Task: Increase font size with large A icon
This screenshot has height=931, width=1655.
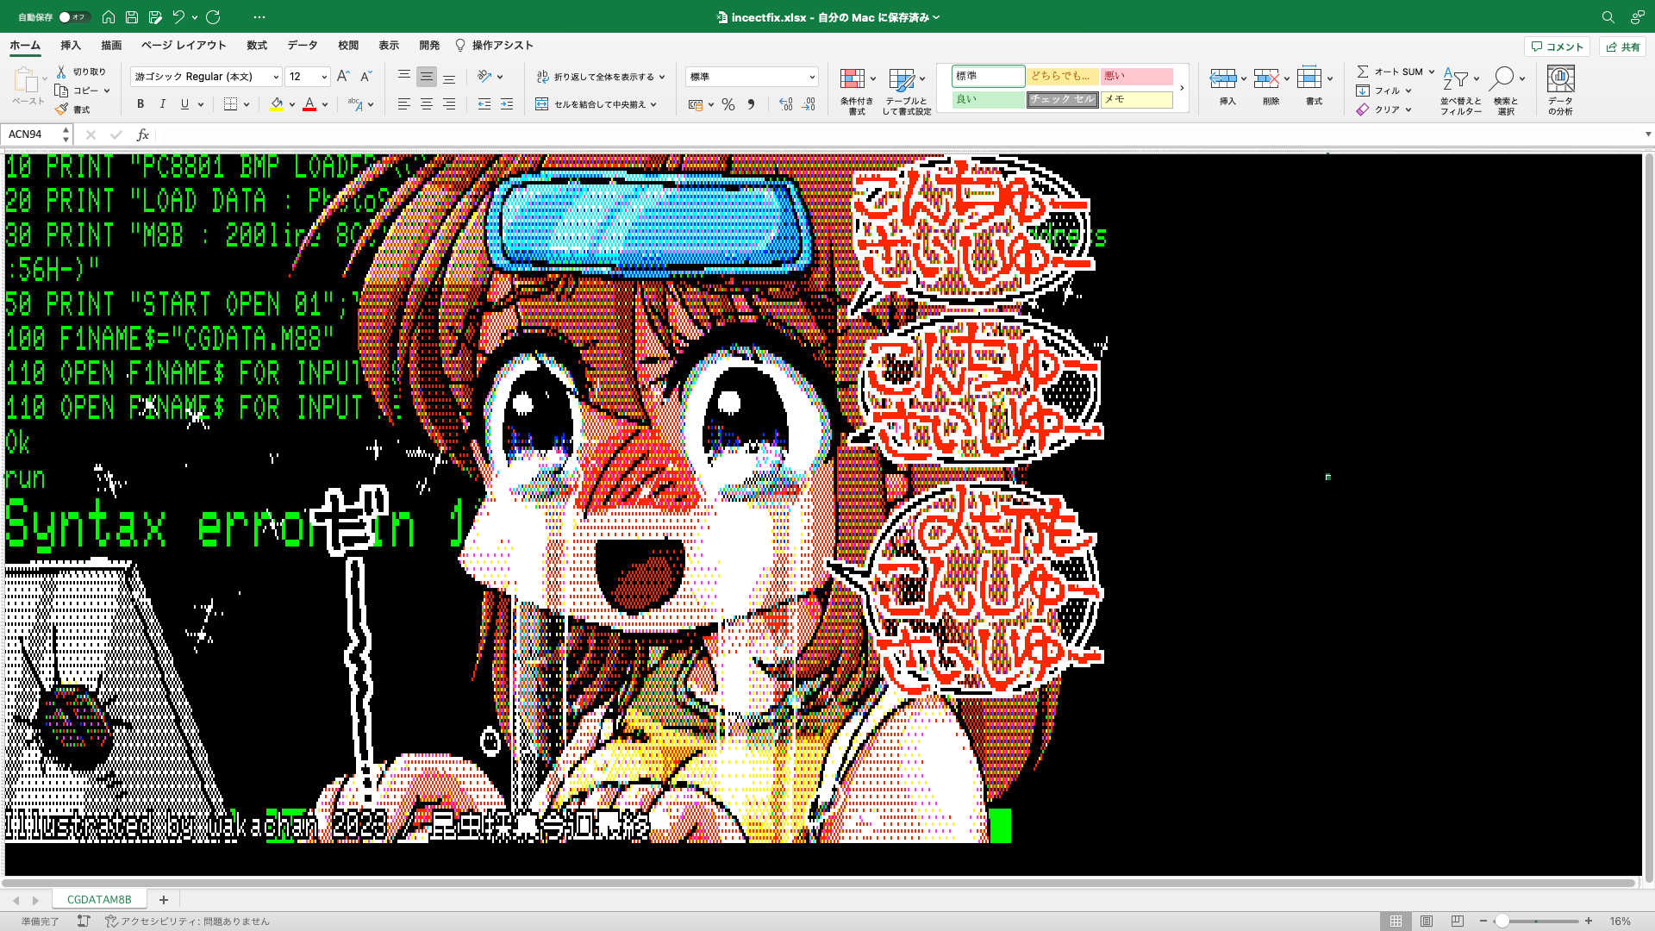Action: point(343,76)
